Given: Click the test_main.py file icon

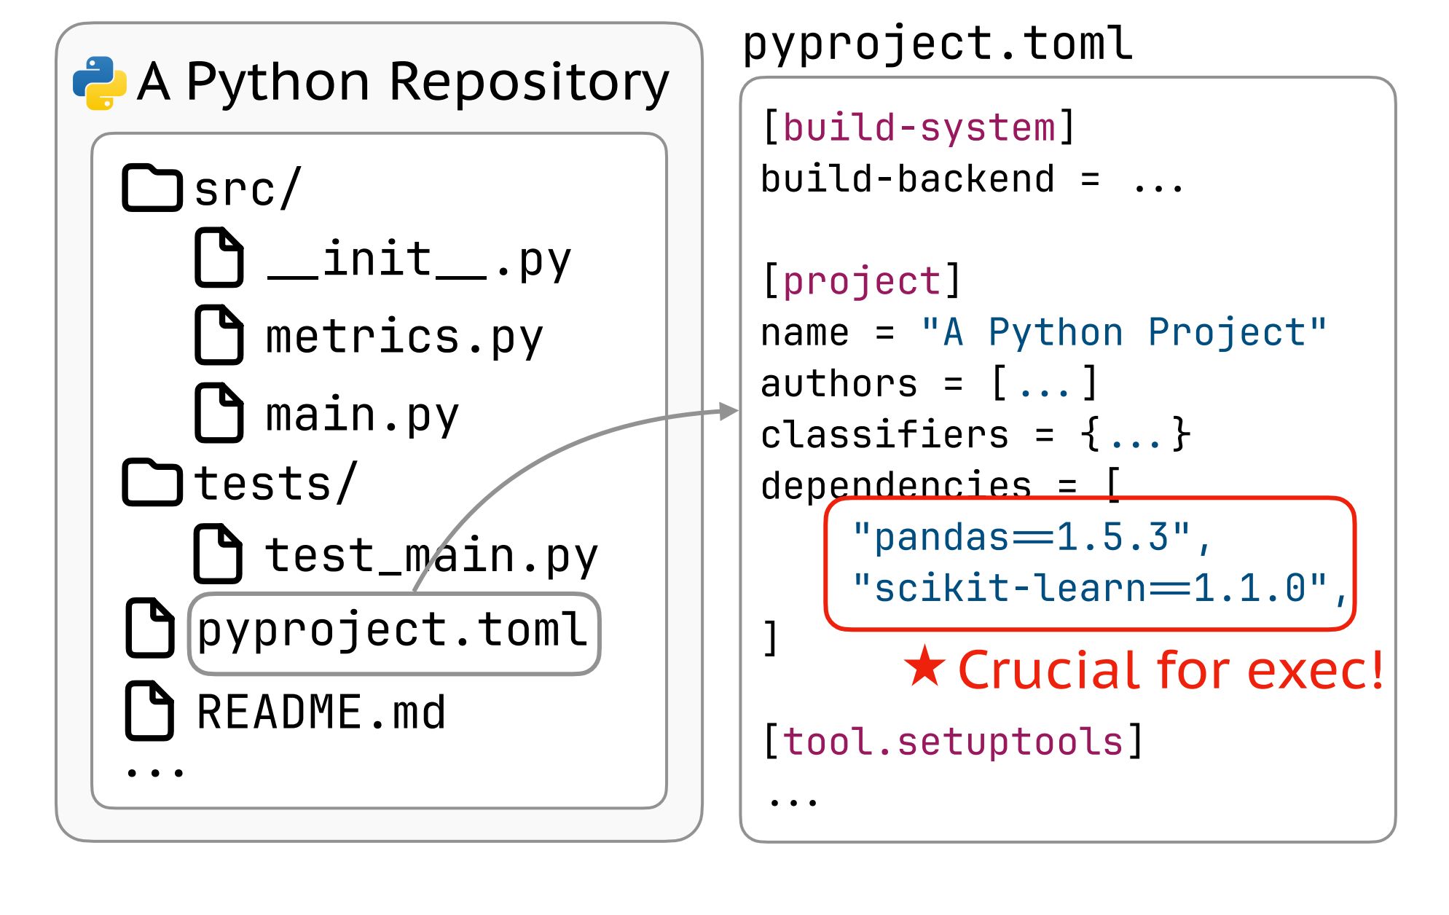Looking at the screenshot, I should click(218, 554).
